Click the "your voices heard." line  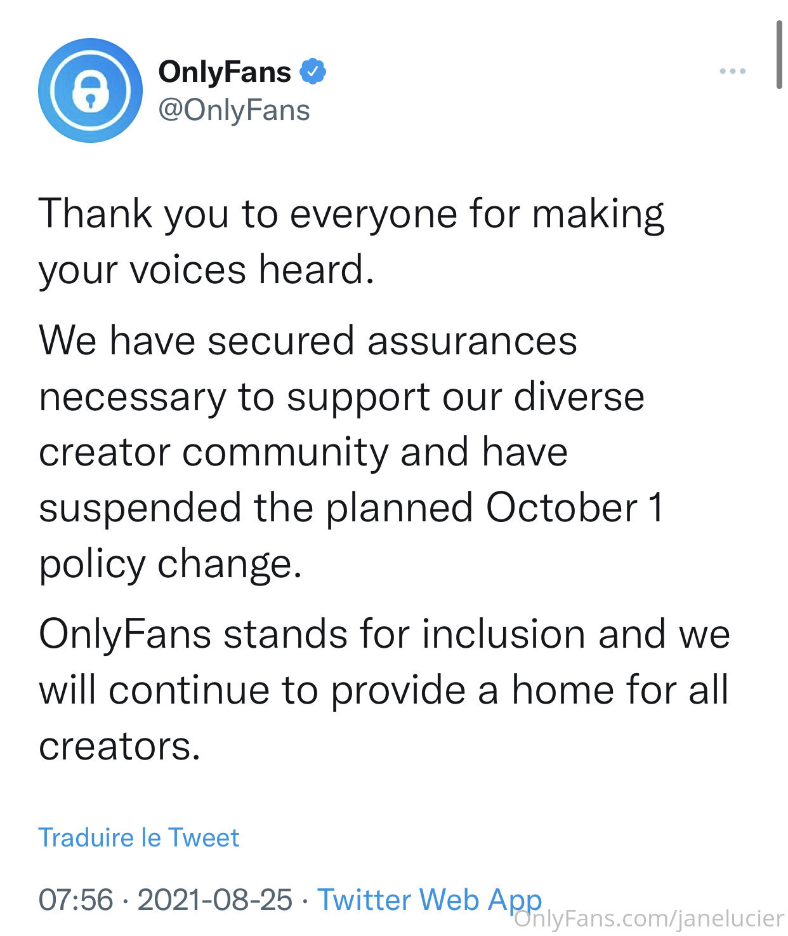(x=207, y=270)
